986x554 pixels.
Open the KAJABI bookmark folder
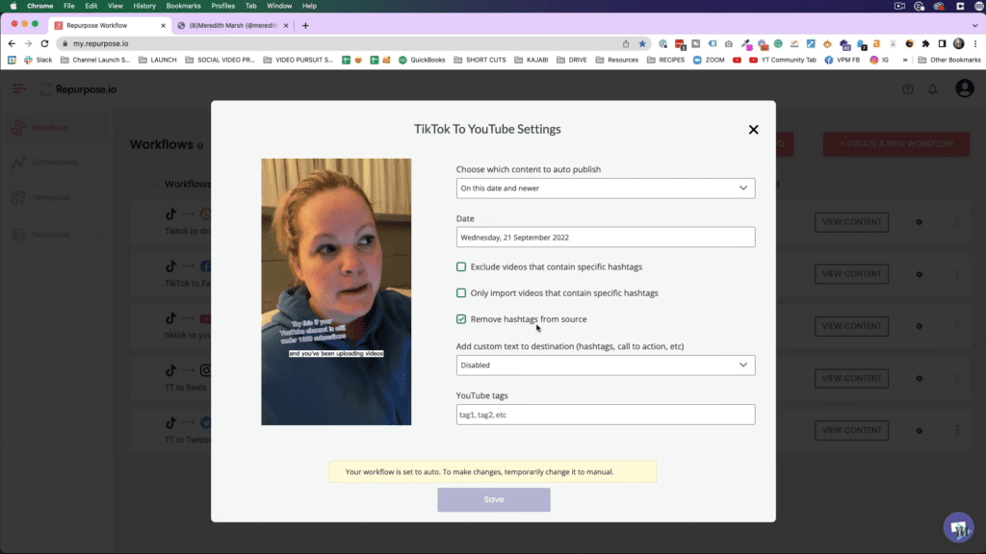[532, 60]
